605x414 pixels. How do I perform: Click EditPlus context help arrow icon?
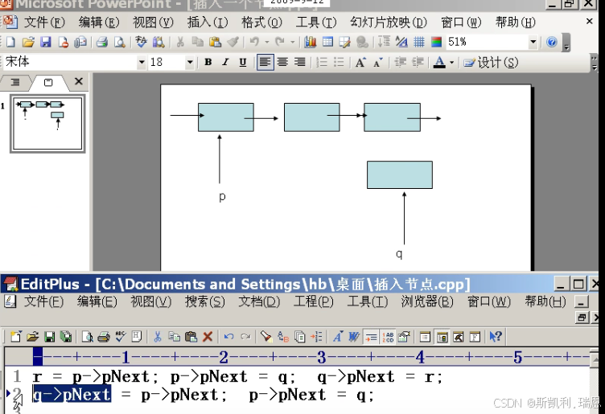(496, 337)
